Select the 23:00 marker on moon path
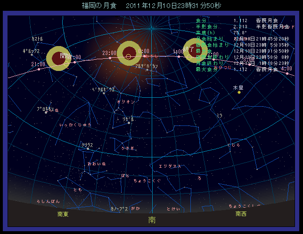 109,53
